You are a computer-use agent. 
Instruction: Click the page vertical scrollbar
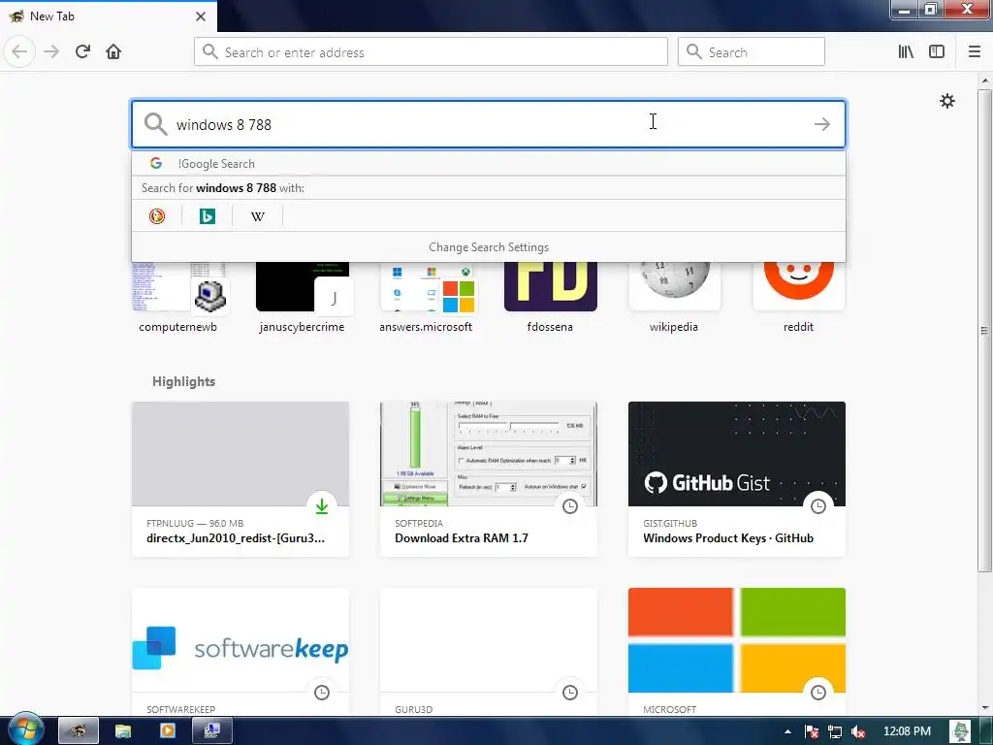pyautogui.click(x=984, y=330)
